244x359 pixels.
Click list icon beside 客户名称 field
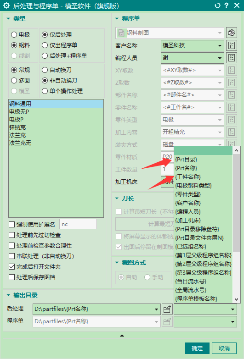232,45
